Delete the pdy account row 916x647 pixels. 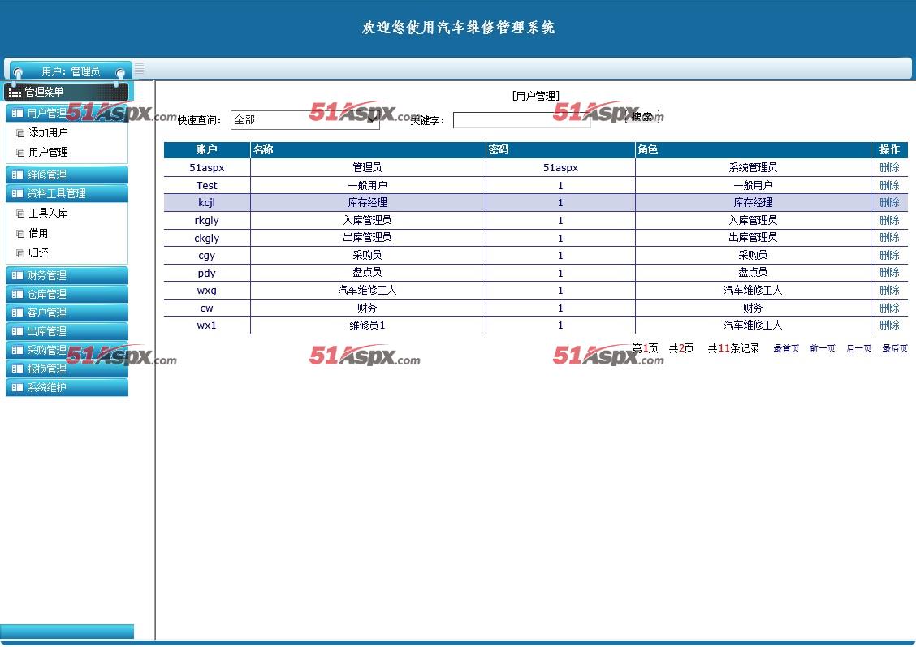[x=889, y=273]
